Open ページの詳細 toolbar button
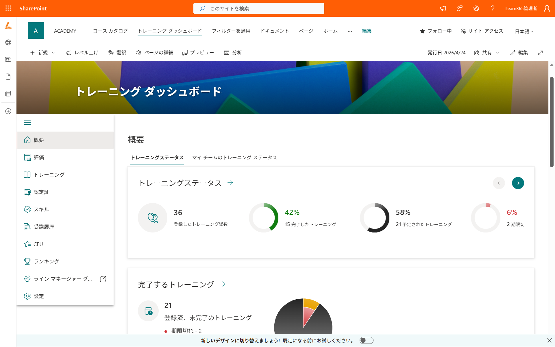The height and width of the screenshot is (347, 555). click(155, 53)
